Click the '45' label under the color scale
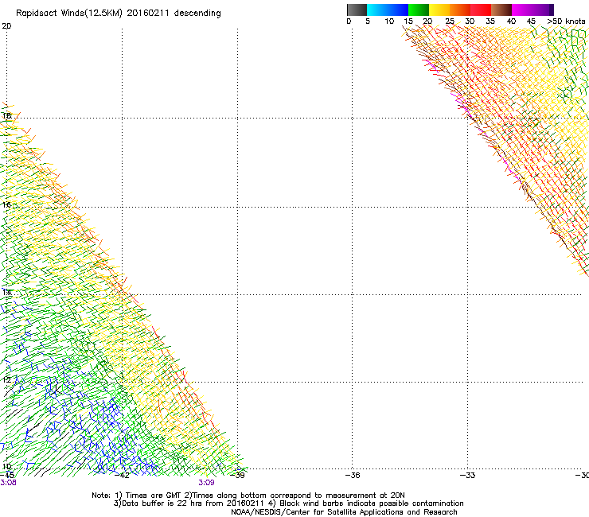The width and height of the screenshot is (589, 517). (531, 21)
